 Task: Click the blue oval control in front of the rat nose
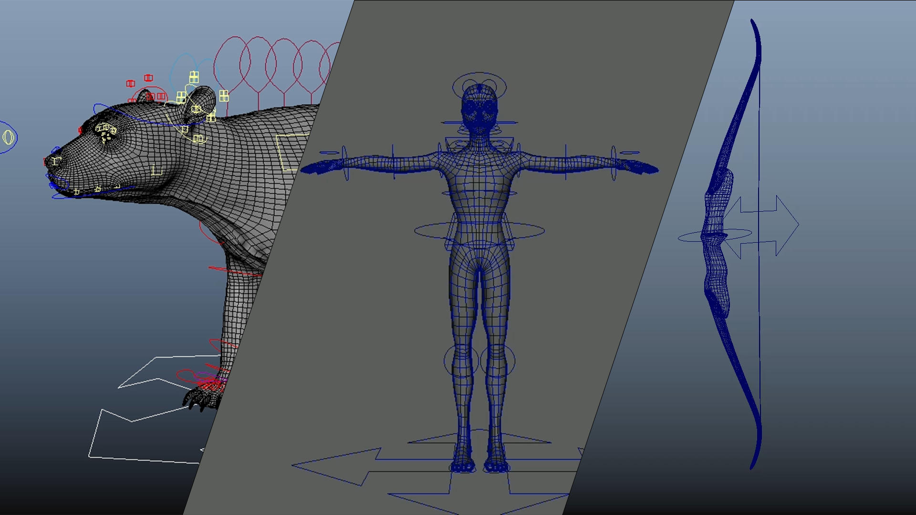(x=9, y=137)
